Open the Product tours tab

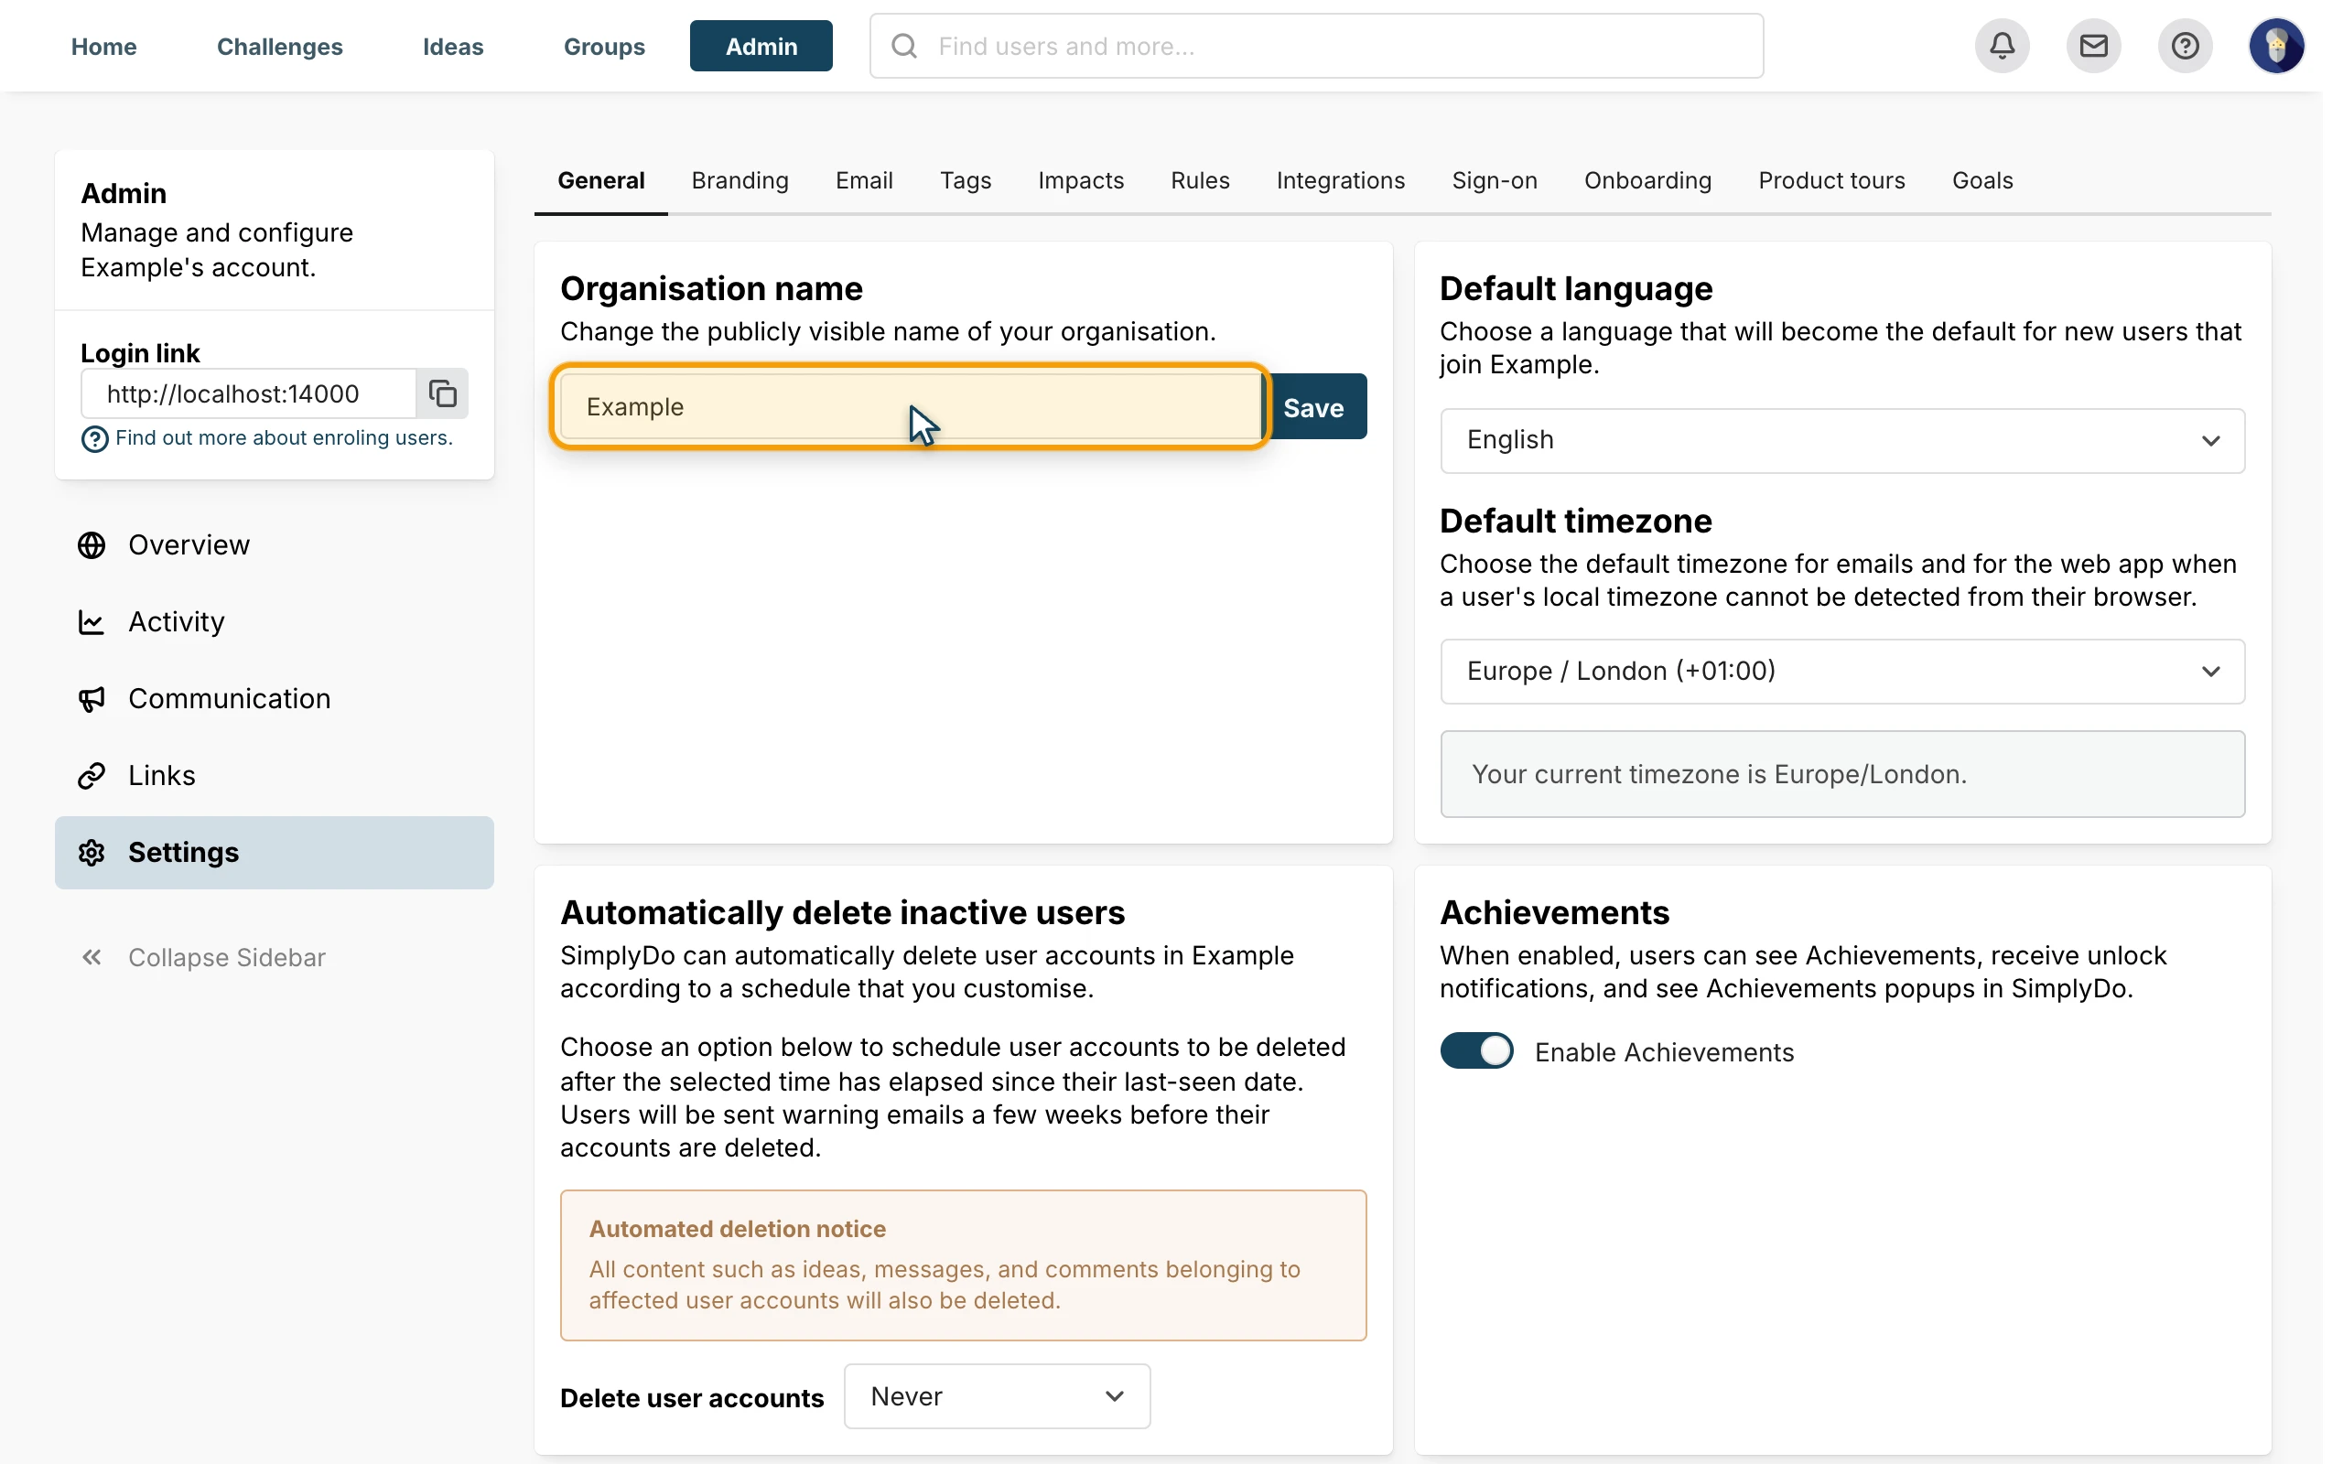click(1830, 180)
